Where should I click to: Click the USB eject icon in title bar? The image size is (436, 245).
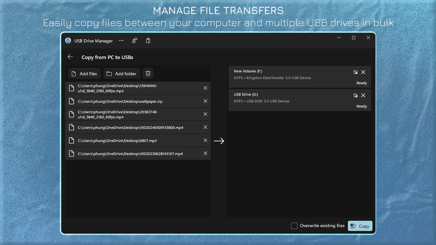click(x=148, y=41)
